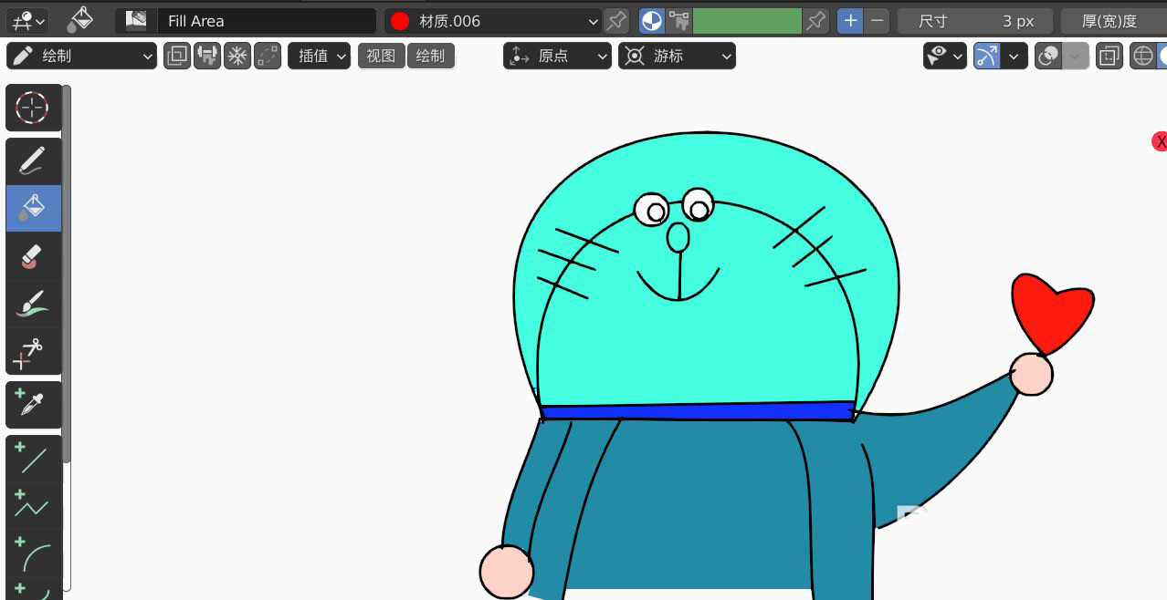Open the 游标 drawing plane dropdown
The image size is (1167, 600).
pos(677,57)
